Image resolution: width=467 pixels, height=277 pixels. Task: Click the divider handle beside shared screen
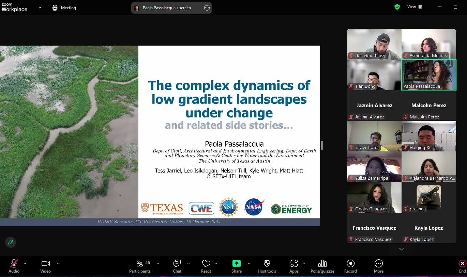[322, 145]
